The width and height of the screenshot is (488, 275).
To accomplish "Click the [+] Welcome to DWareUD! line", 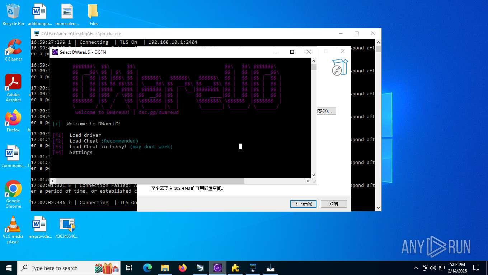I will click(86, 124).
